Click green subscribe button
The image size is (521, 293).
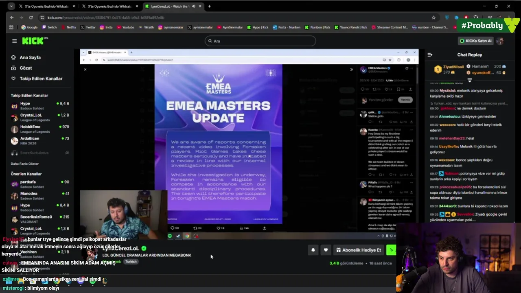[x=391, y=250]
